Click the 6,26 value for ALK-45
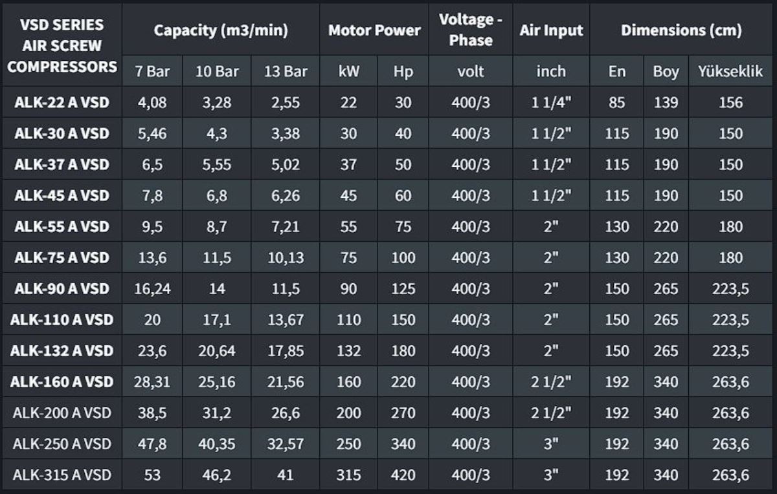 click(286, 195)
